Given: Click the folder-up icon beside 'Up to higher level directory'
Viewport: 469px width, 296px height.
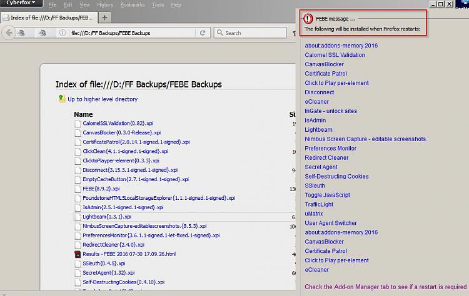Looking at the screenshot, I should [62, 99].
